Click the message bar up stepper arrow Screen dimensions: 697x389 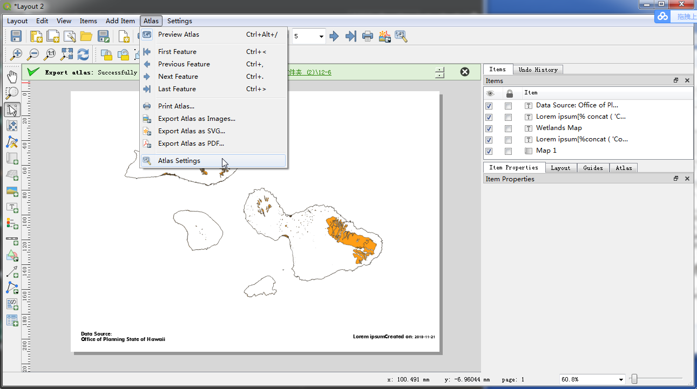pos(441,69)
